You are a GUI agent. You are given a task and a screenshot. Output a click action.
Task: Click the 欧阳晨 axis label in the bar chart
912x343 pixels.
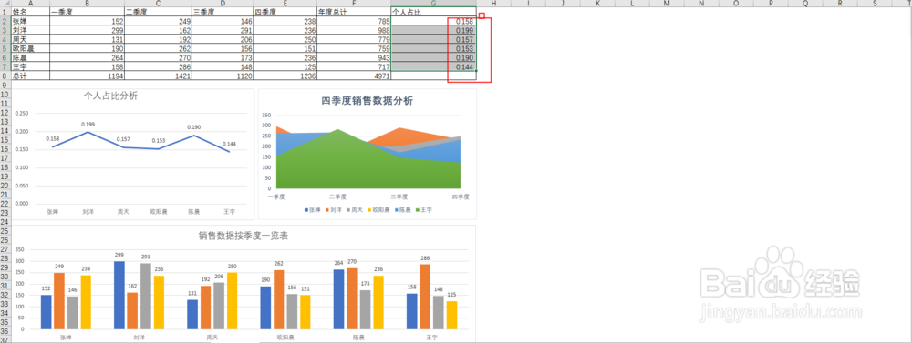[x=285, y=337]
